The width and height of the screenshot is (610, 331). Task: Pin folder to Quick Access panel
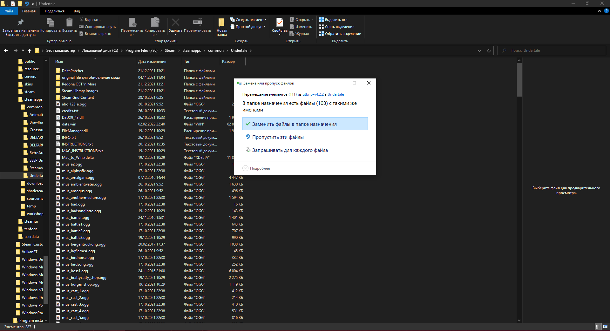[x=20, y=27]
